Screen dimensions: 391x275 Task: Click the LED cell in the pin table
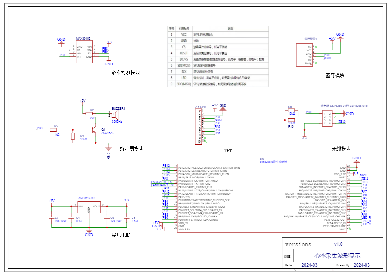(184, 78)
